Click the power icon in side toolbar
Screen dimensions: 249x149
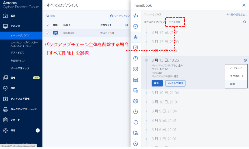pos(136,59)
